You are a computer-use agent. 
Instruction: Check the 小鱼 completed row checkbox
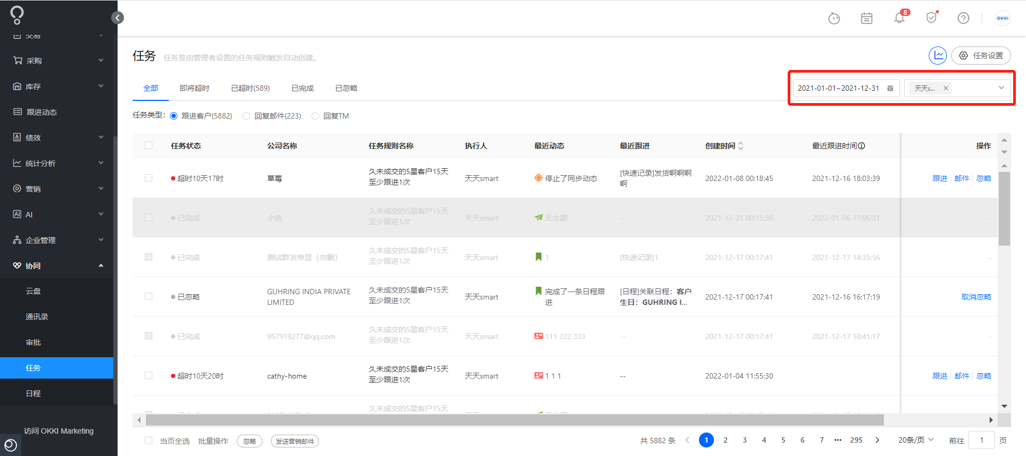149,217
